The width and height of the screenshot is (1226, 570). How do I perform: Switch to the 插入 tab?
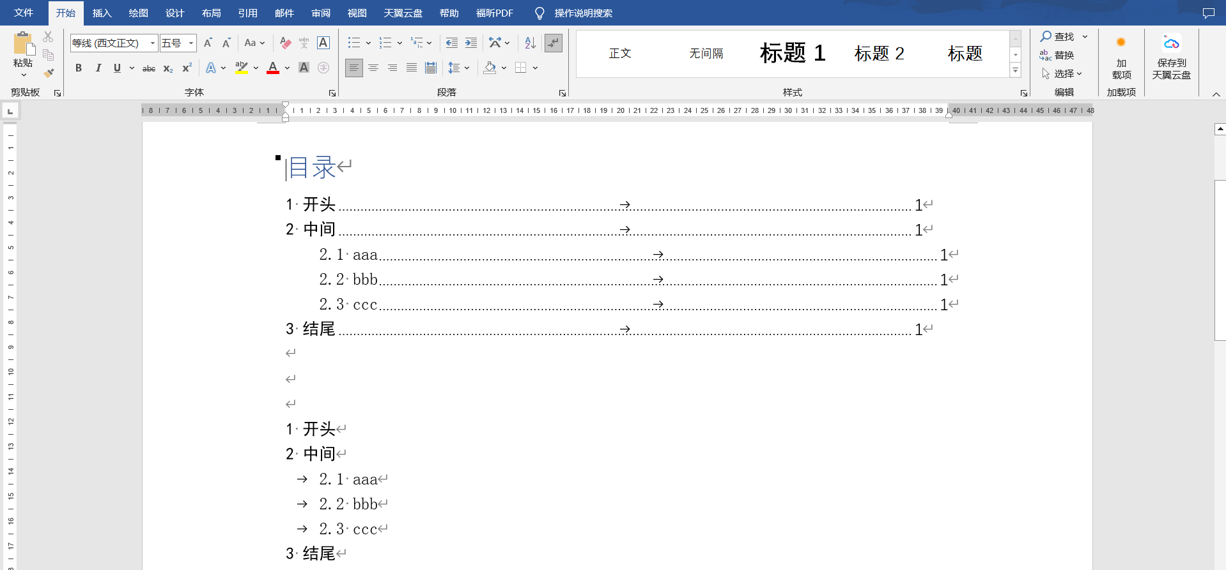(102, 13)
